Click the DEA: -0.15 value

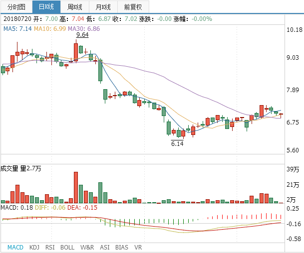(82, 208)
